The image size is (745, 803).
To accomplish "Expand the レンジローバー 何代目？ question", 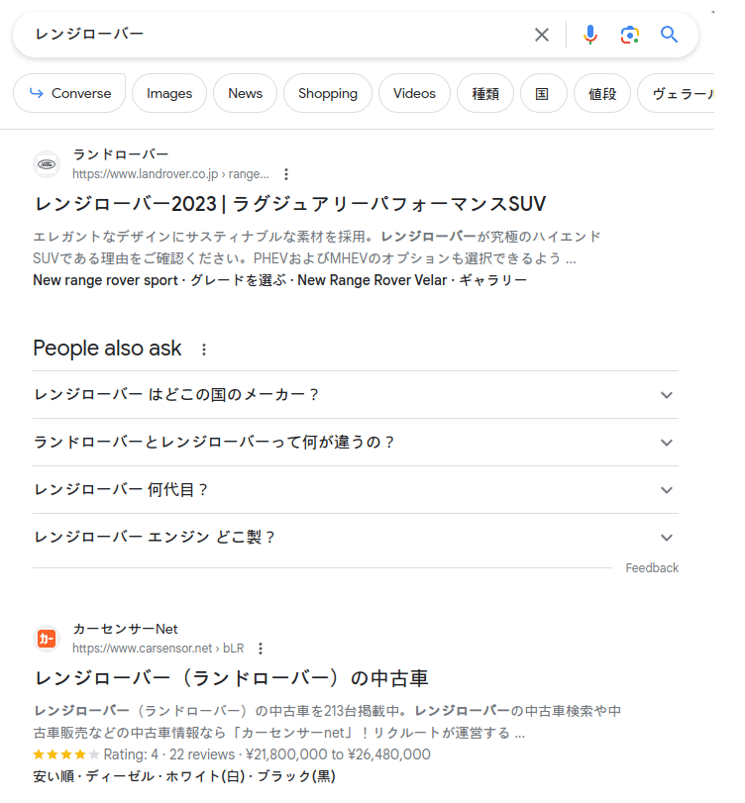I will click(x=666, y=490).
